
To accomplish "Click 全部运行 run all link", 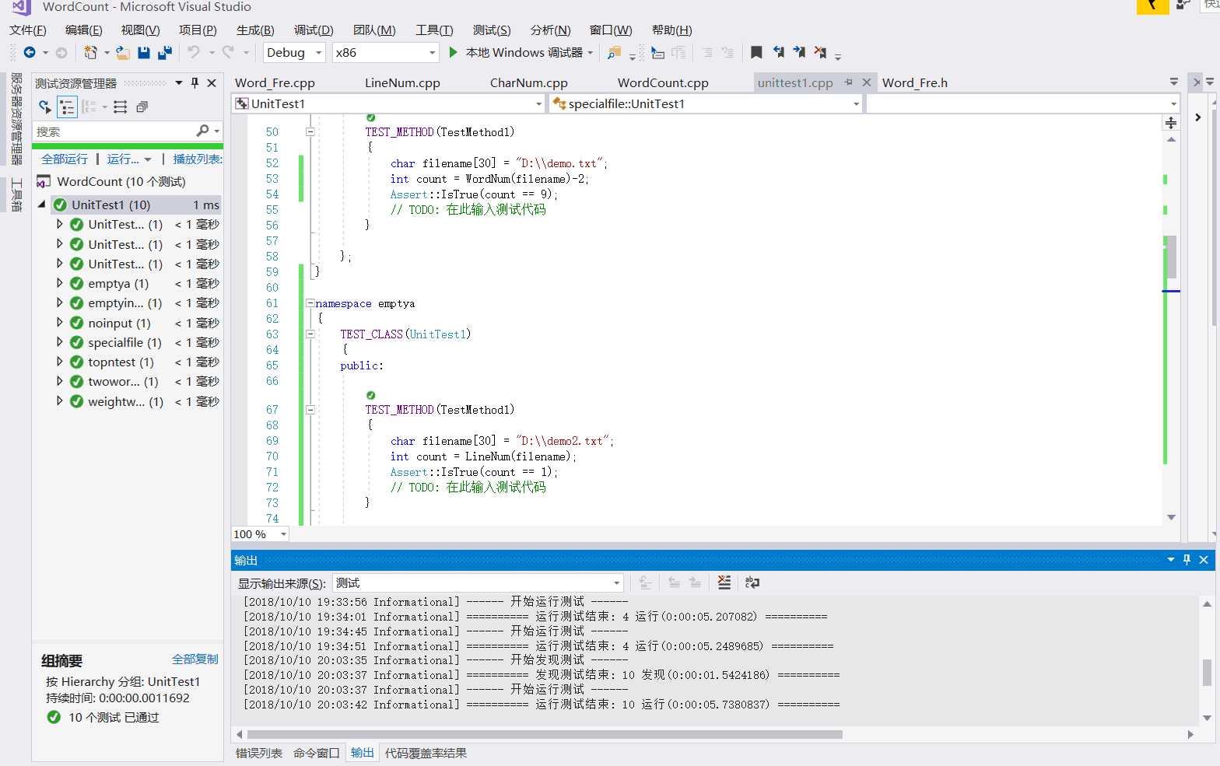I will pyautogui.click(x=65, y=159).
